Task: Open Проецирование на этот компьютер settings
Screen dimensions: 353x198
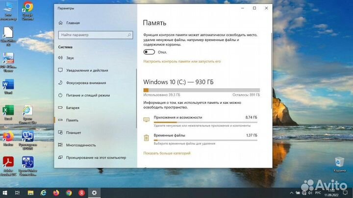Action: tap(96, 157)
